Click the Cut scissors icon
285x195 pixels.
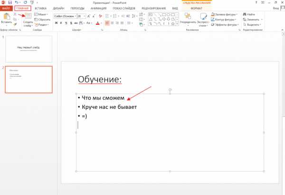point(15,14)
